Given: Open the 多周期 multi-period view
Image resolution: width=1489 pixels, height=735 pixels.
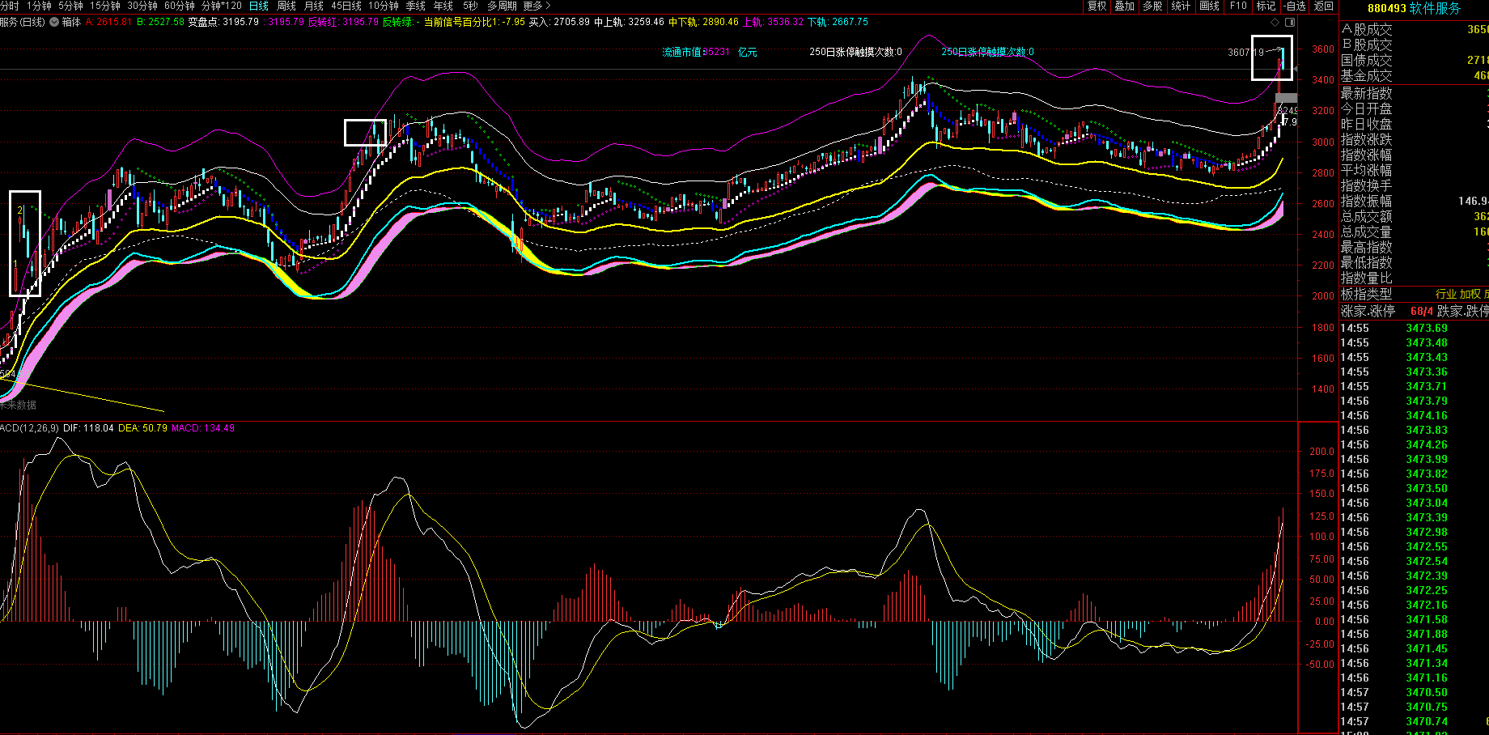Looking at the screenshot, I should [x=501, y=6].
